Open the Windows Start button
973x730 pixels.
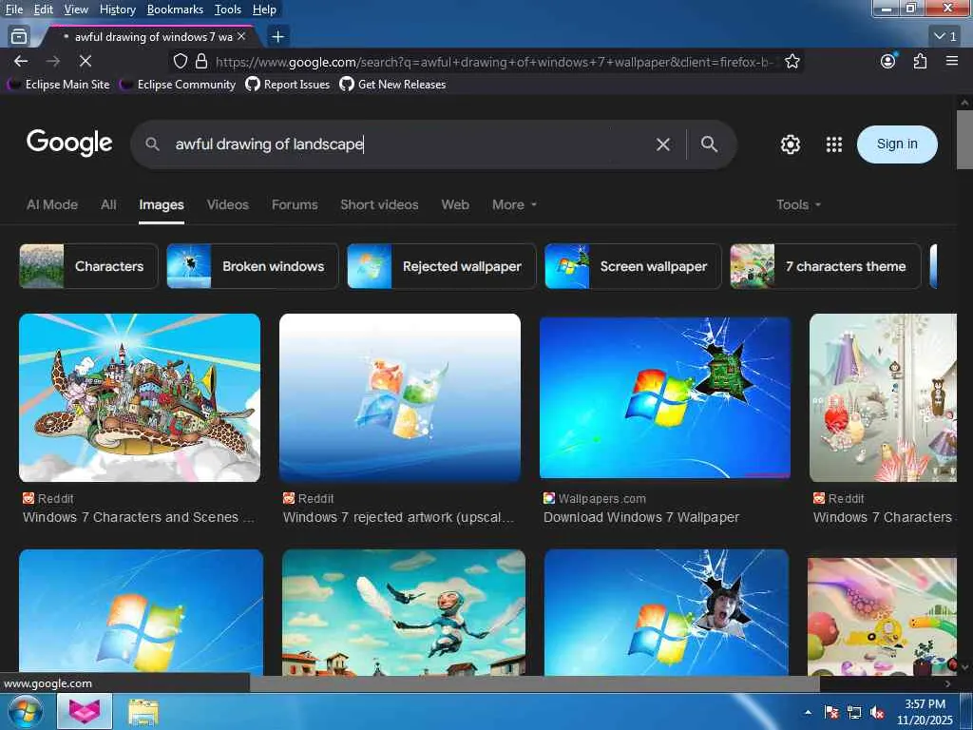[x=25, y=711]
